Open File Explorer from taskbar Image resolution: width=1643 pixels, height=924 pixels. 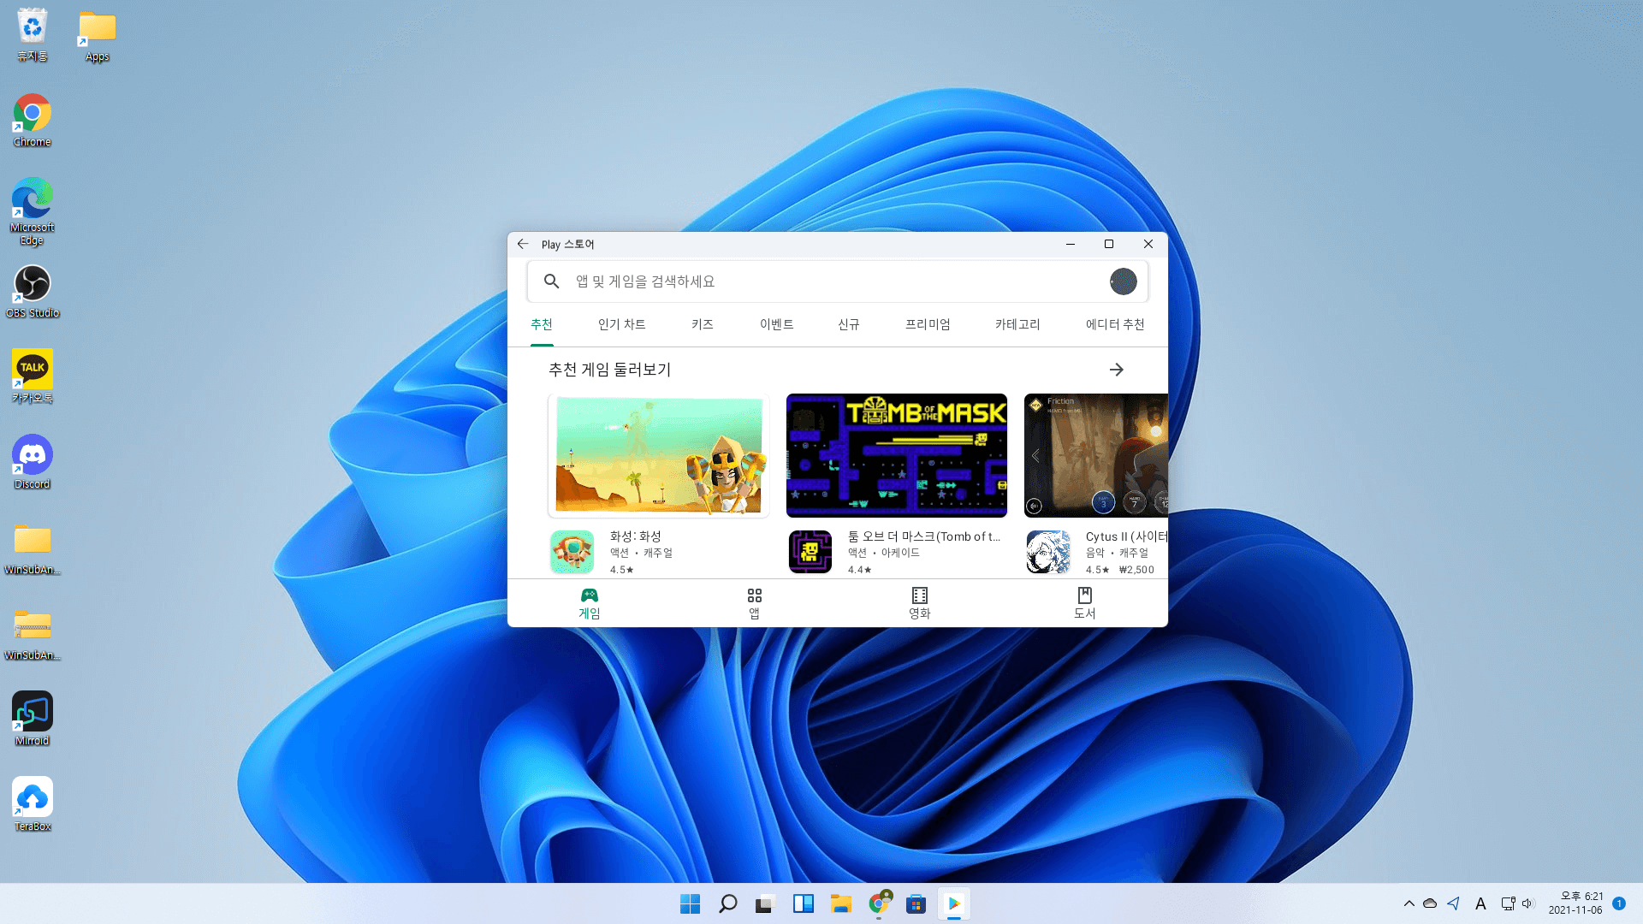click(841, 904)
